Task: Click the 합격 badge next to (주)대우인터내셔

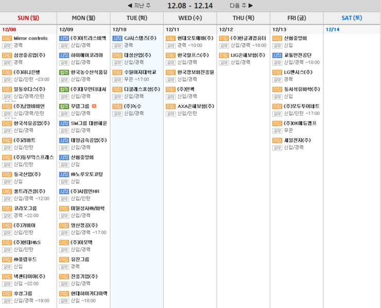Action: coord(64,89)
